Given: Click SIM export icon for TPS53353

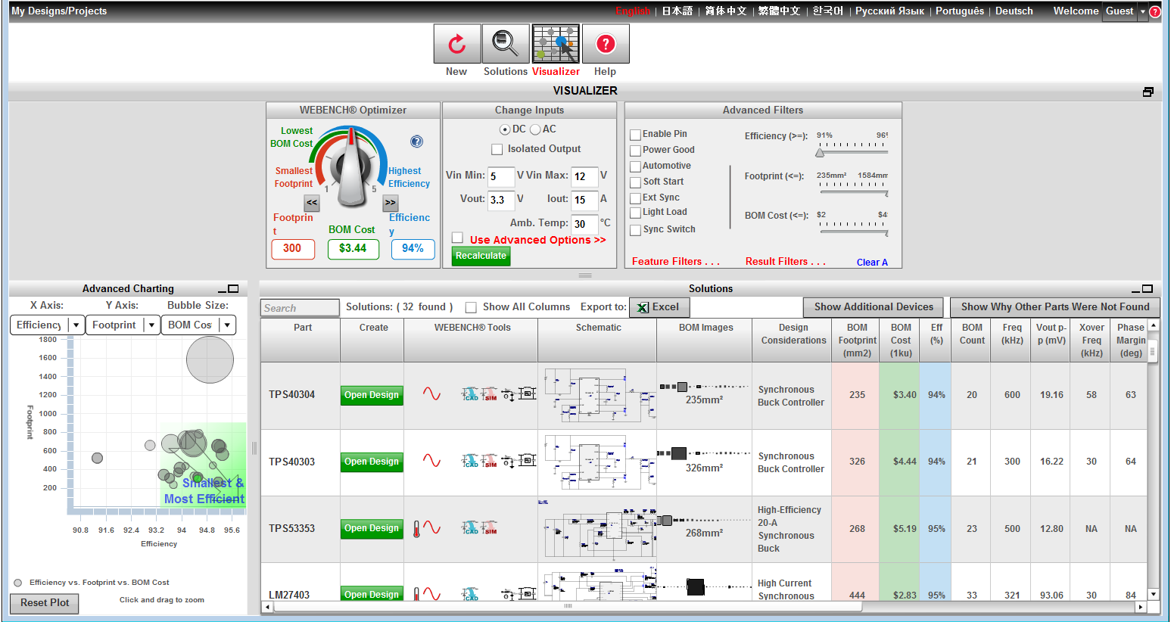Looking at the screenshot, I should [490, 527].
